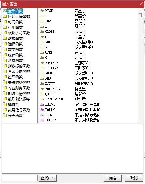Click the fx icon beside ZSTJJ

pyautogui.click(x=42, y=84)
